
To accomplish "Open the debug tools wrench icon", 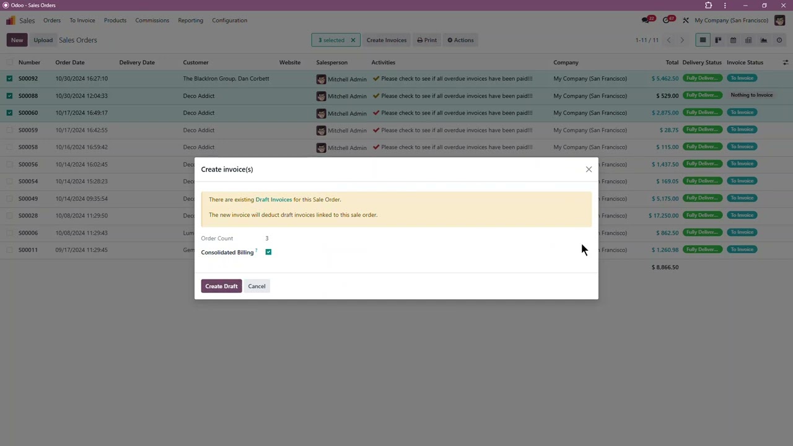I will [x=686, y=20].
